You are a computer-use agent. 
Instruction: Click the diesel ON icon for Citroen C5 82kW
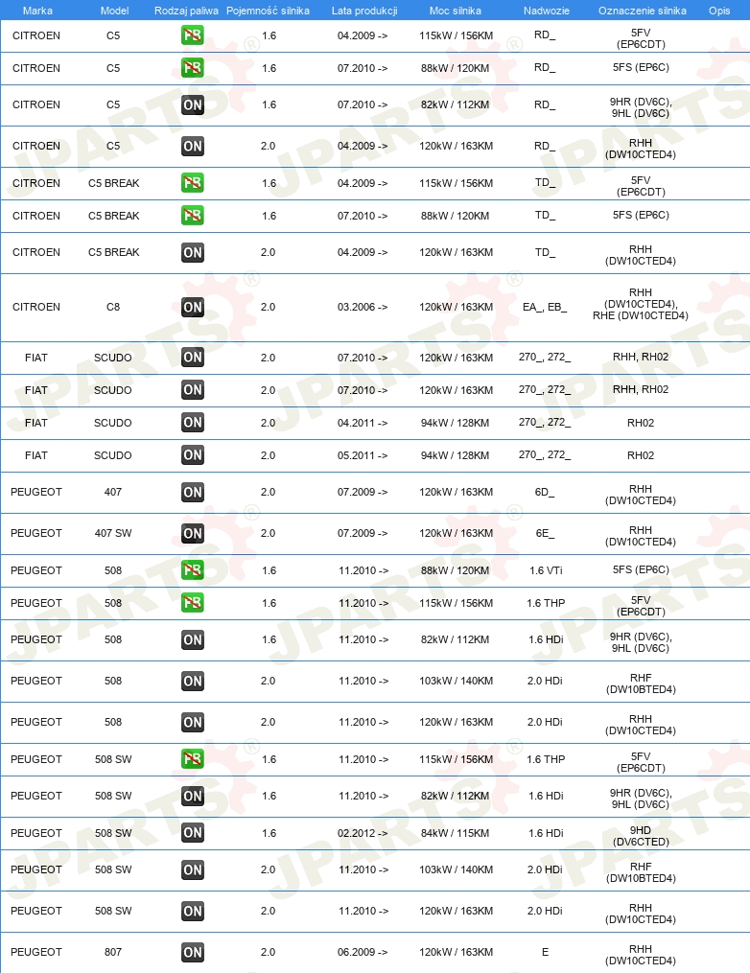pos(193,104)
